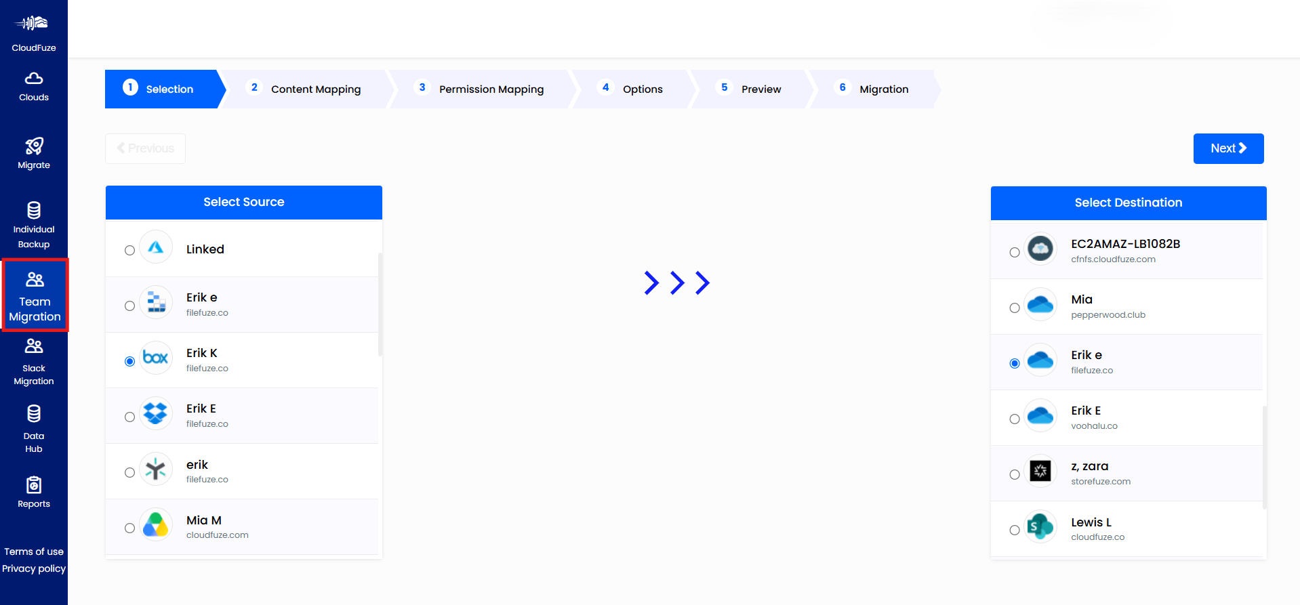Click the cfnfs.cloudfuze.com domain text
The image size is (1300, 605).
click(x=1113, y=259)
